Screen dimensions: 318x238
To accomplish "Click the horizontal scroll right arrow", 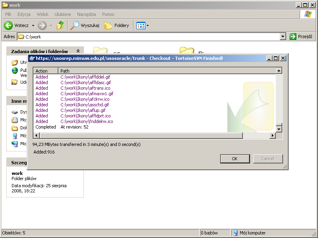I will tap(273, 136).
